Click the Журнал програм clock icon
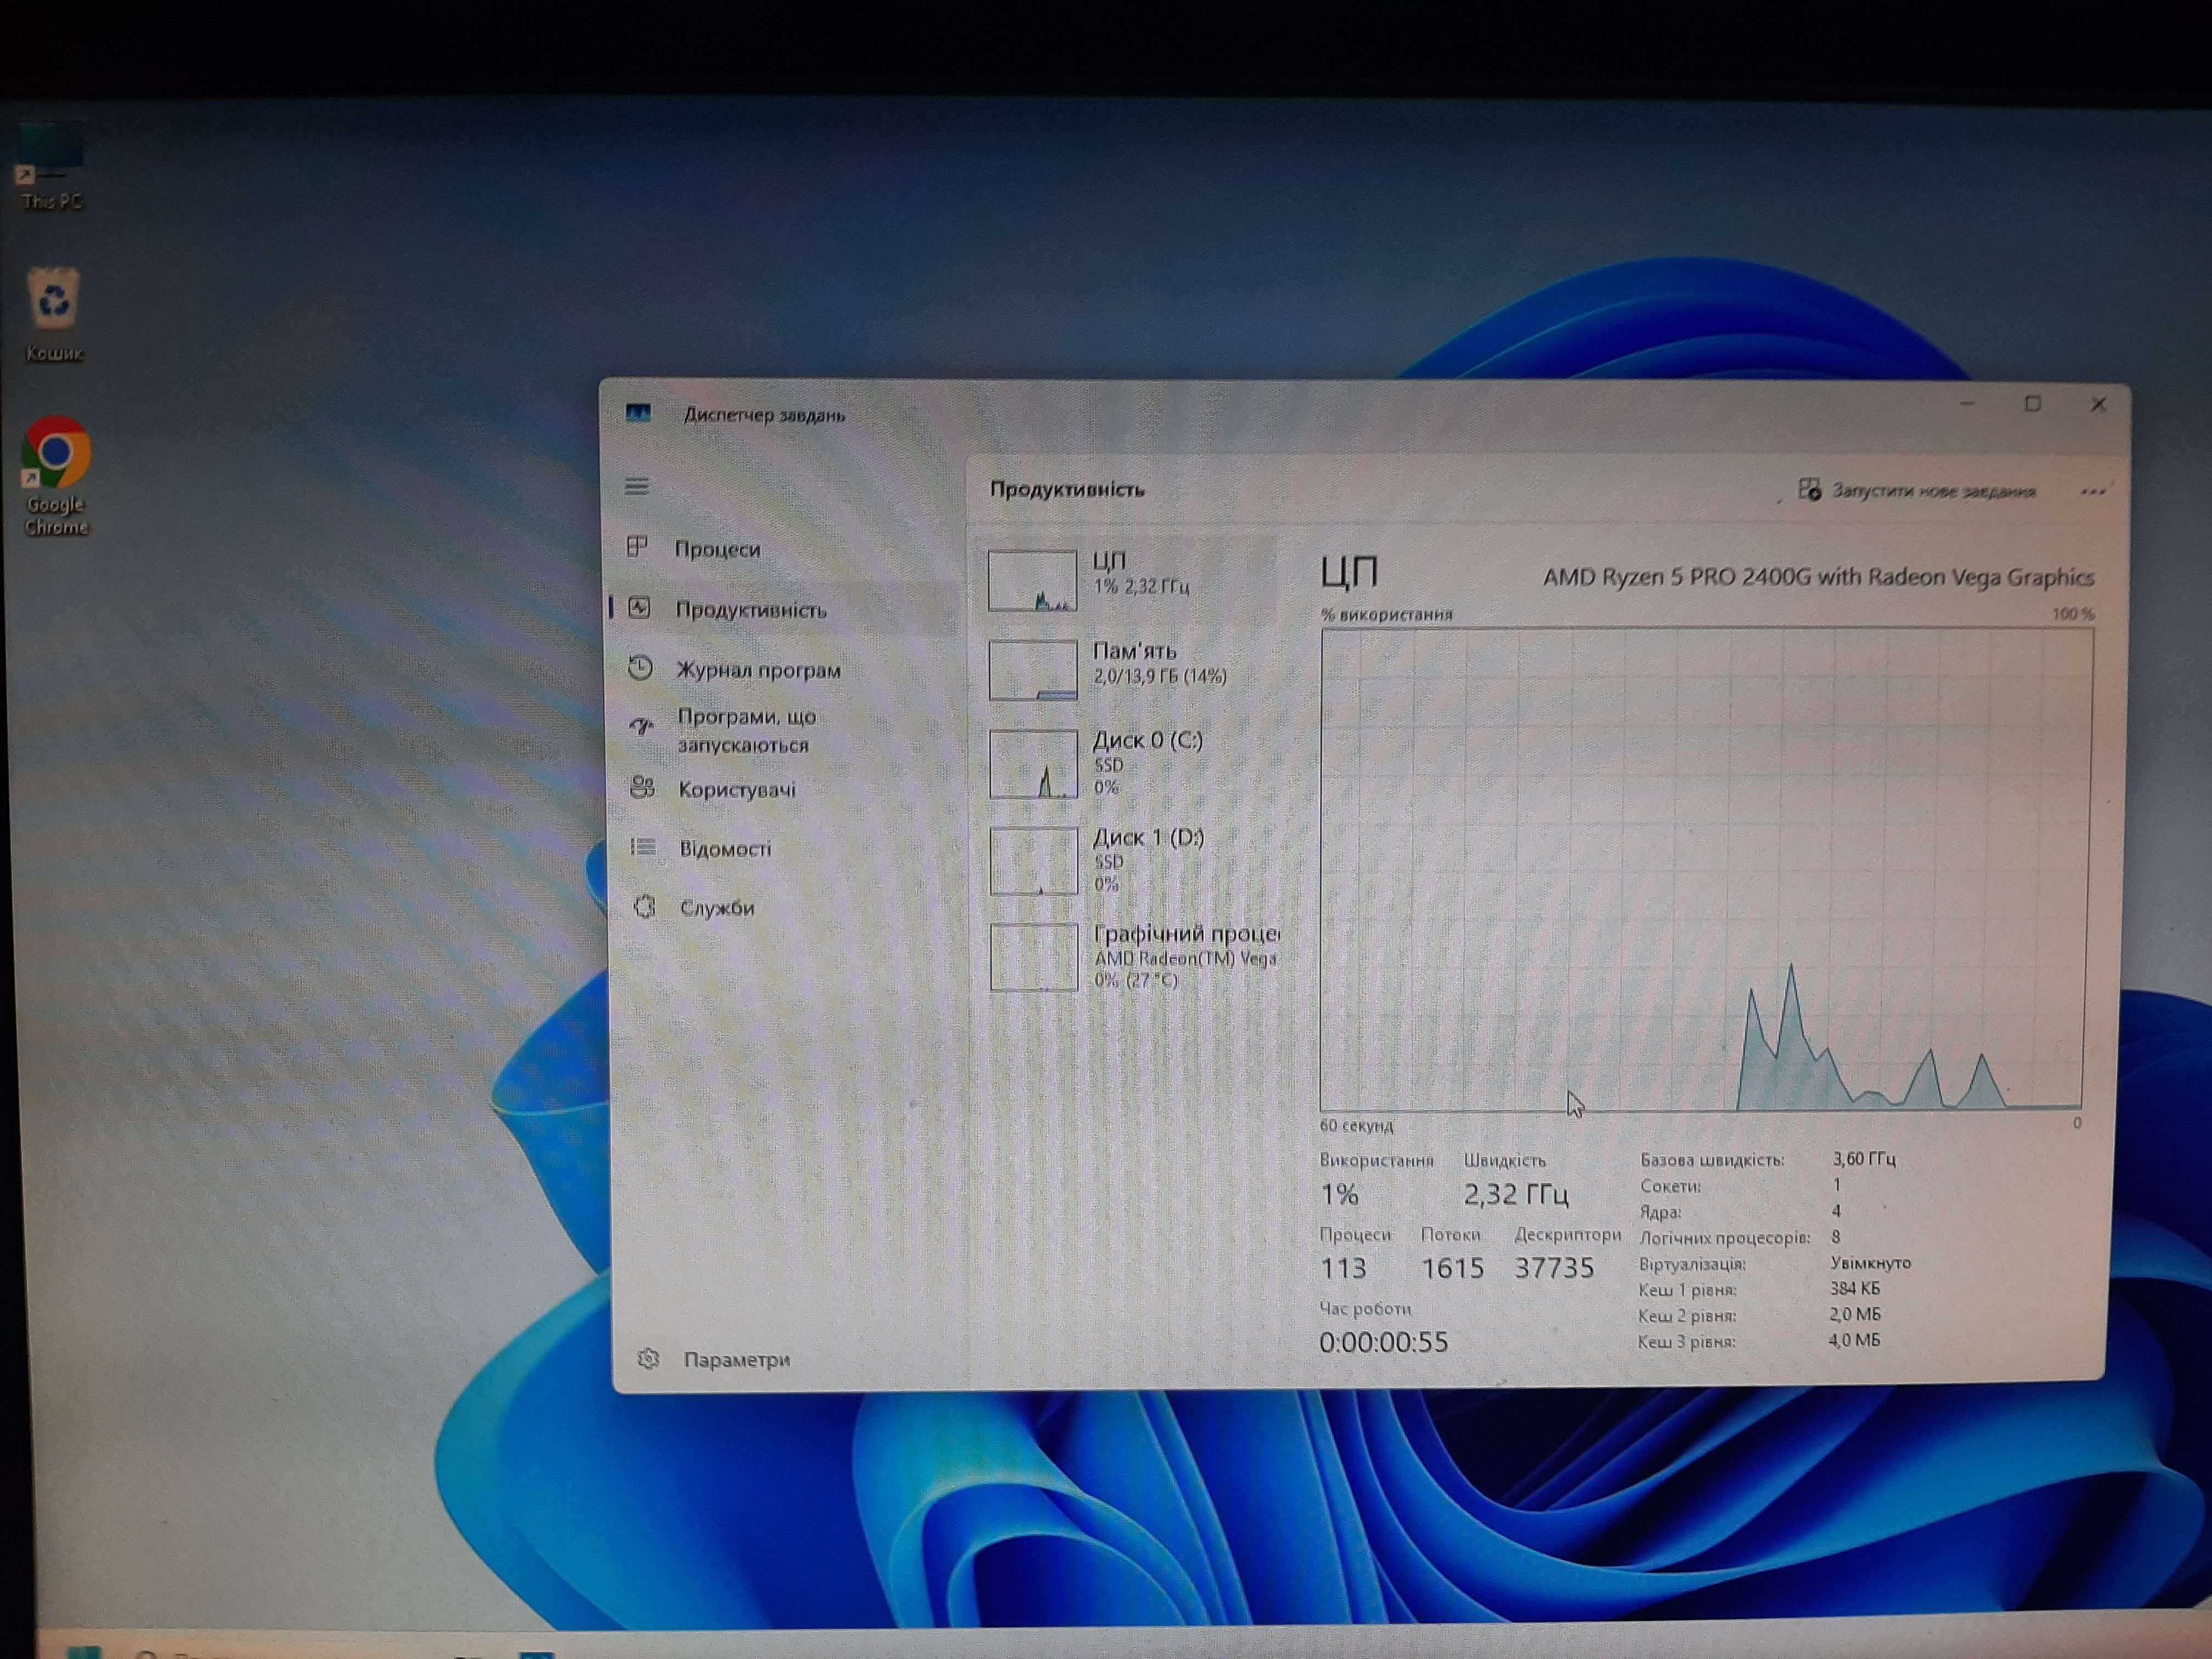 click(640, 668)
